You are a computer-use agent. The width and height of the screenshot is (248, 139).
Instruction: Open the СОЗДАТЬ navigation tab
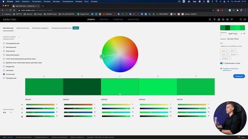point(91,19)
